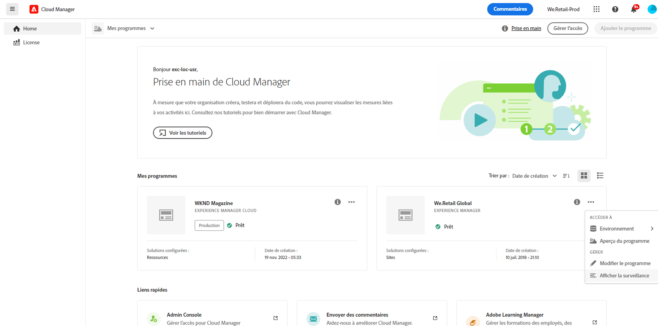Click the hamburger menu icon

[x=12, y=9]
